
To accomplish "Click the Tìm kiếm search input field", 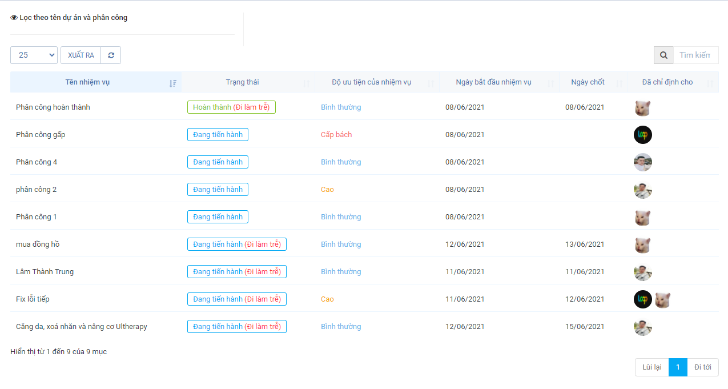I will [695, 55].
